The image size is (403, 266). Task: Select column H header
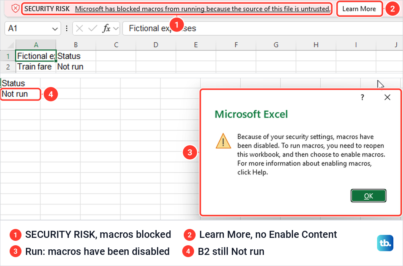pos(316,45)
